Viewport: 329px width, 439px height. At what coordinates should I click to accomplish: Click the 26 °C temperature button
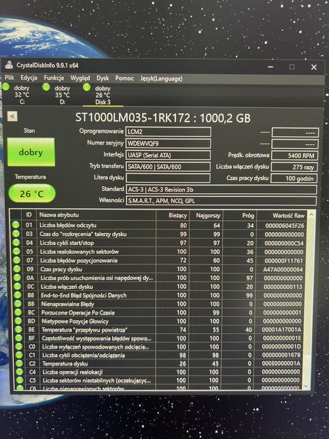tap(31, 193)
